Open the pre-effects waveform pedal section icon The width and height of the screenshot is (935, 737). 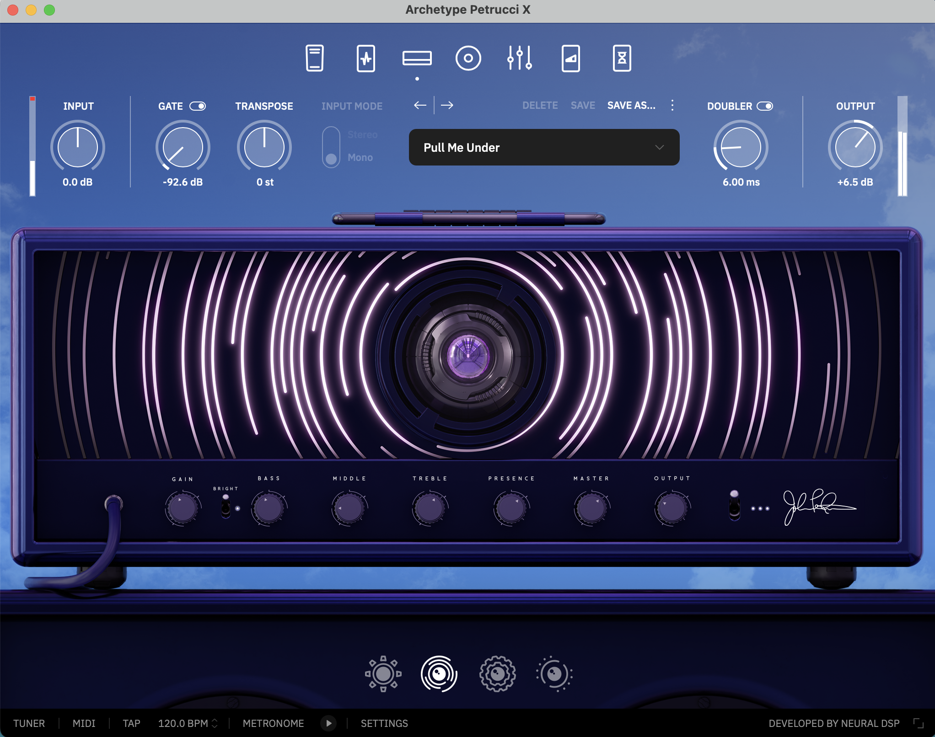pos(366,58)
